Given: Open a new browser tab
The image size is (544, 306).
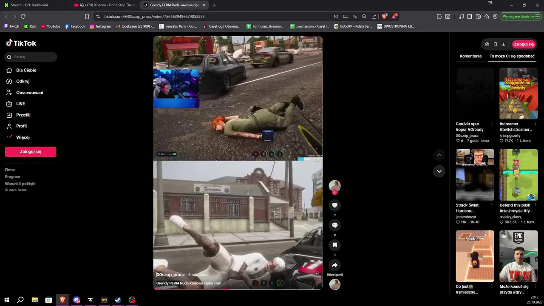Looking at the screenshot, I should point(215,5).
